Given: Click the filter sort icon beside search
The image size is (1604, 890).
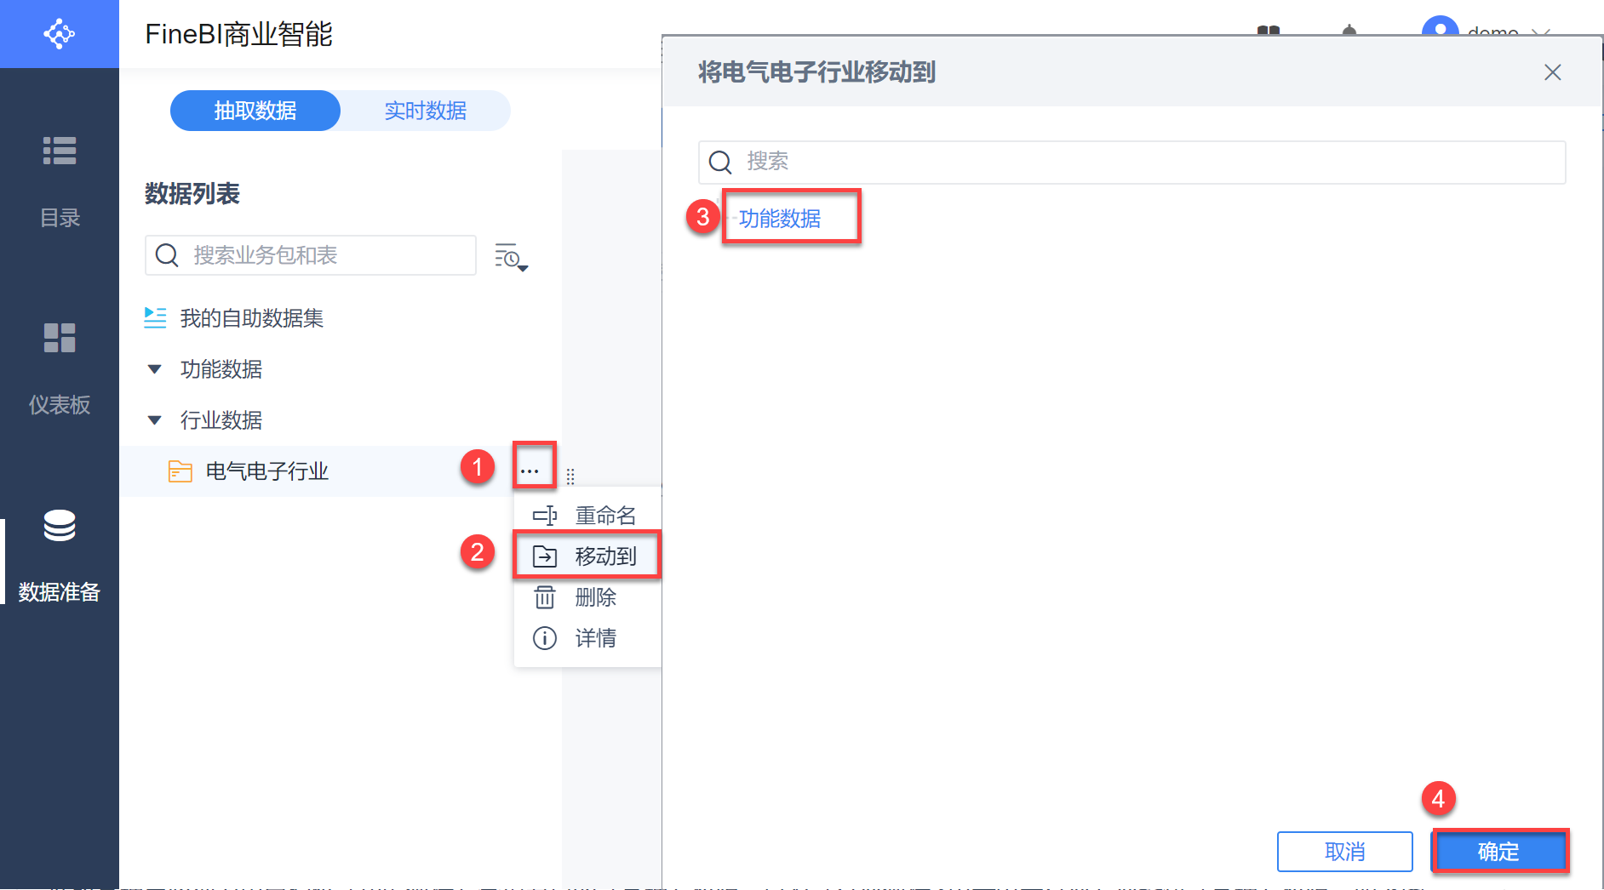Looking at the screenshot, I should (x=511, y=256).
